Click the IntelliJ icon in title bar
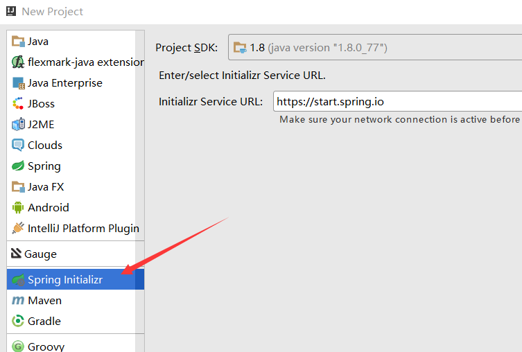522x352 pixels. 11,11
